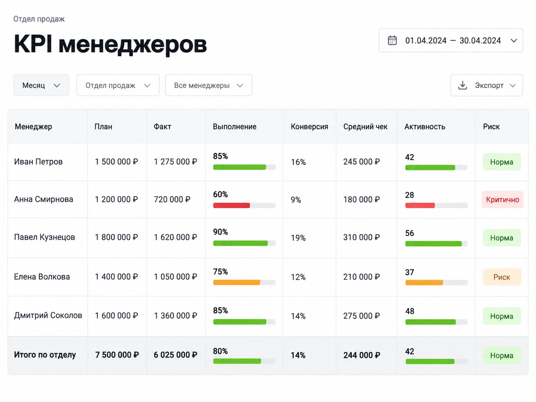536x402 pixels.
Task: Click Иван Петров's 85% Выполнение progress bar
Action: (x=244, y=167)
